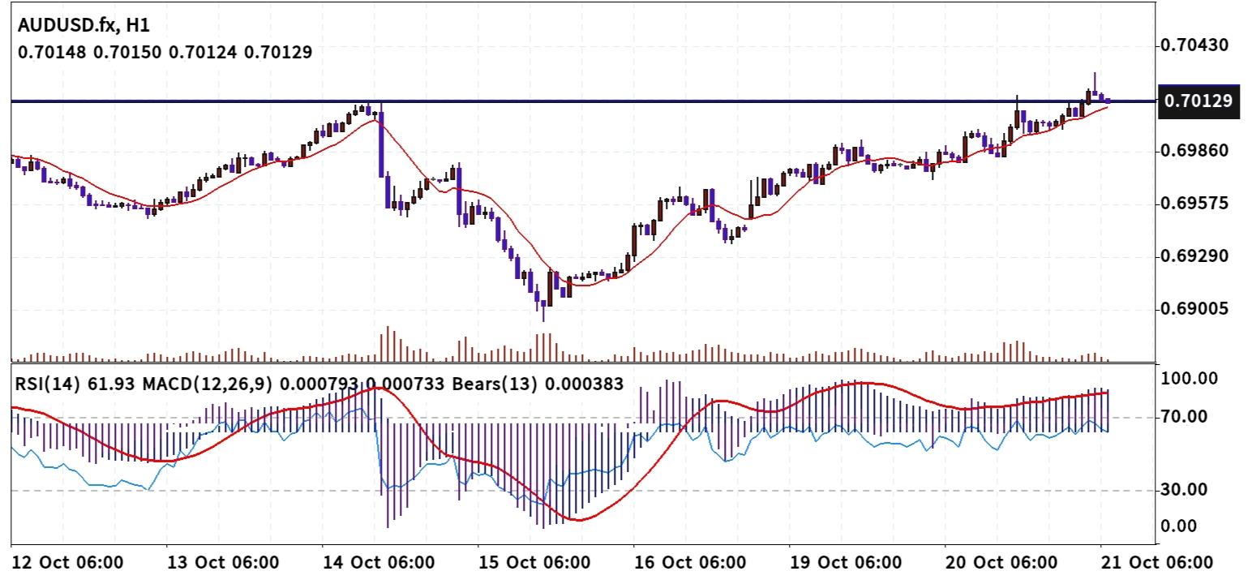Select the open value 0.70148 in the header
Screen dimensions: 1252x584
tap(53, 53)
